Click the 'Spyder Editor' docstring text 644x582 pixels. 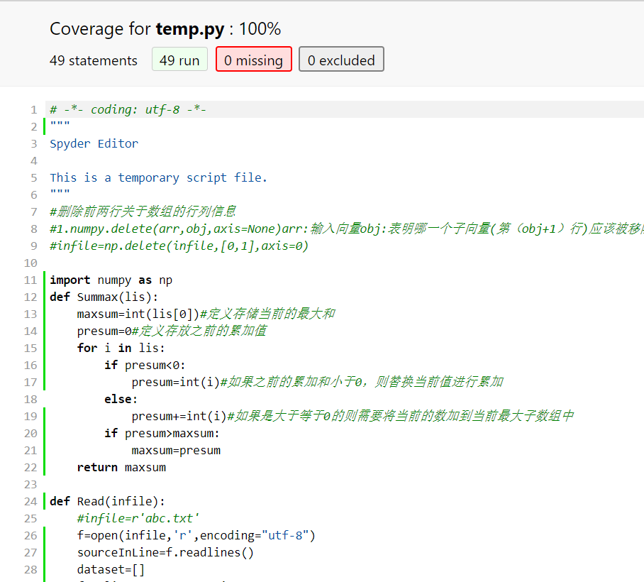tap(94, 144)
